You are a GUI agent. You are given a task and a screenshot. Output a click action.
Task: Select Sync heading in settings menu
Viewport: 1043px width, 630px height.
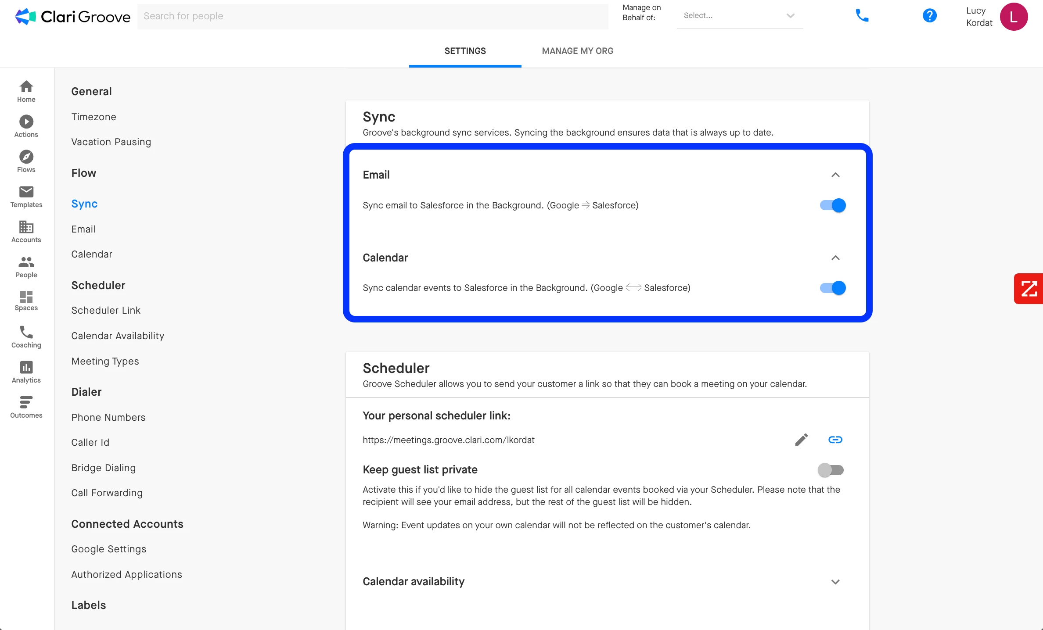(84, 204)
